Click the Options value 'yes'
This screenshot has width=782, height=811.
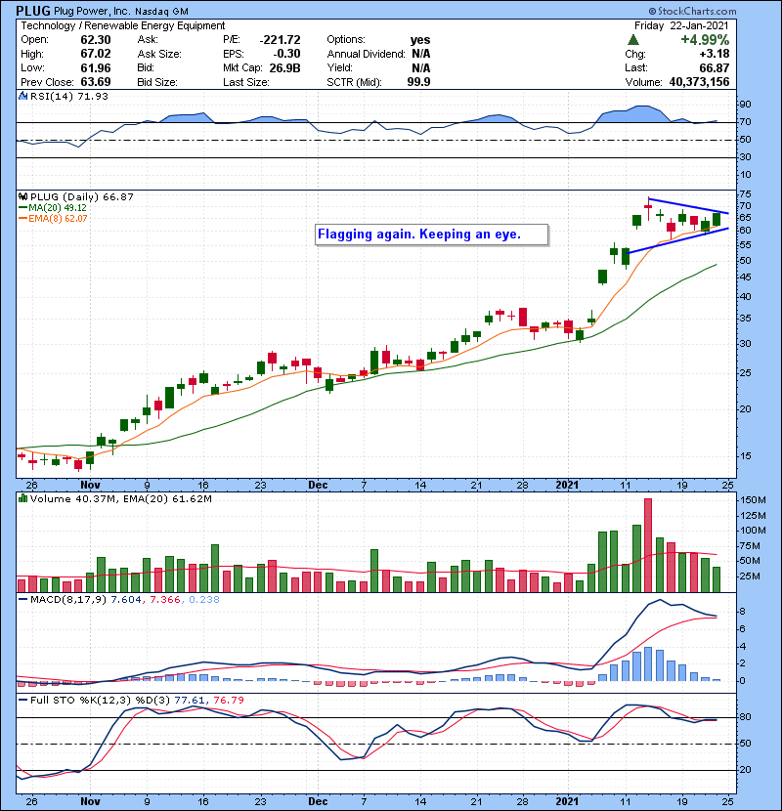point(420,40)
